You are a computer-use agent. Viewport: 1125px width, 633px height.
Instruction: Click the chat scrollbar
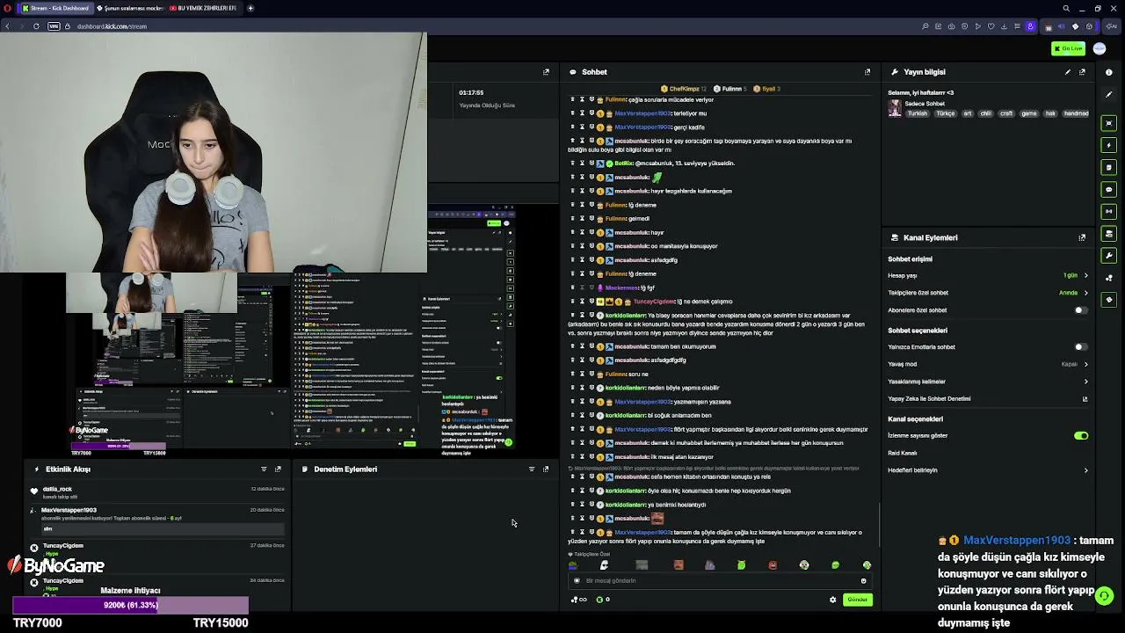coord(879,524)
